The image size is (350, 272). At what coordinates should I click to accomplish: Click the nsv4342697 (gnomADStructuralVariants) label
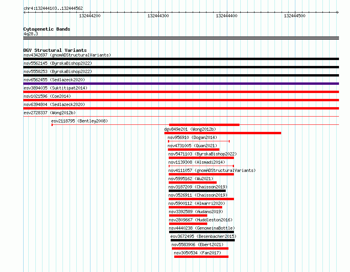(67, 55)
